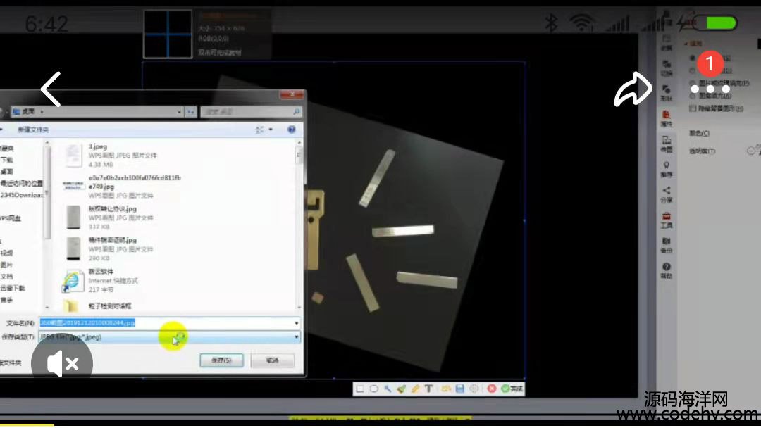Select 视频 library in sidebar

point(7,253)
